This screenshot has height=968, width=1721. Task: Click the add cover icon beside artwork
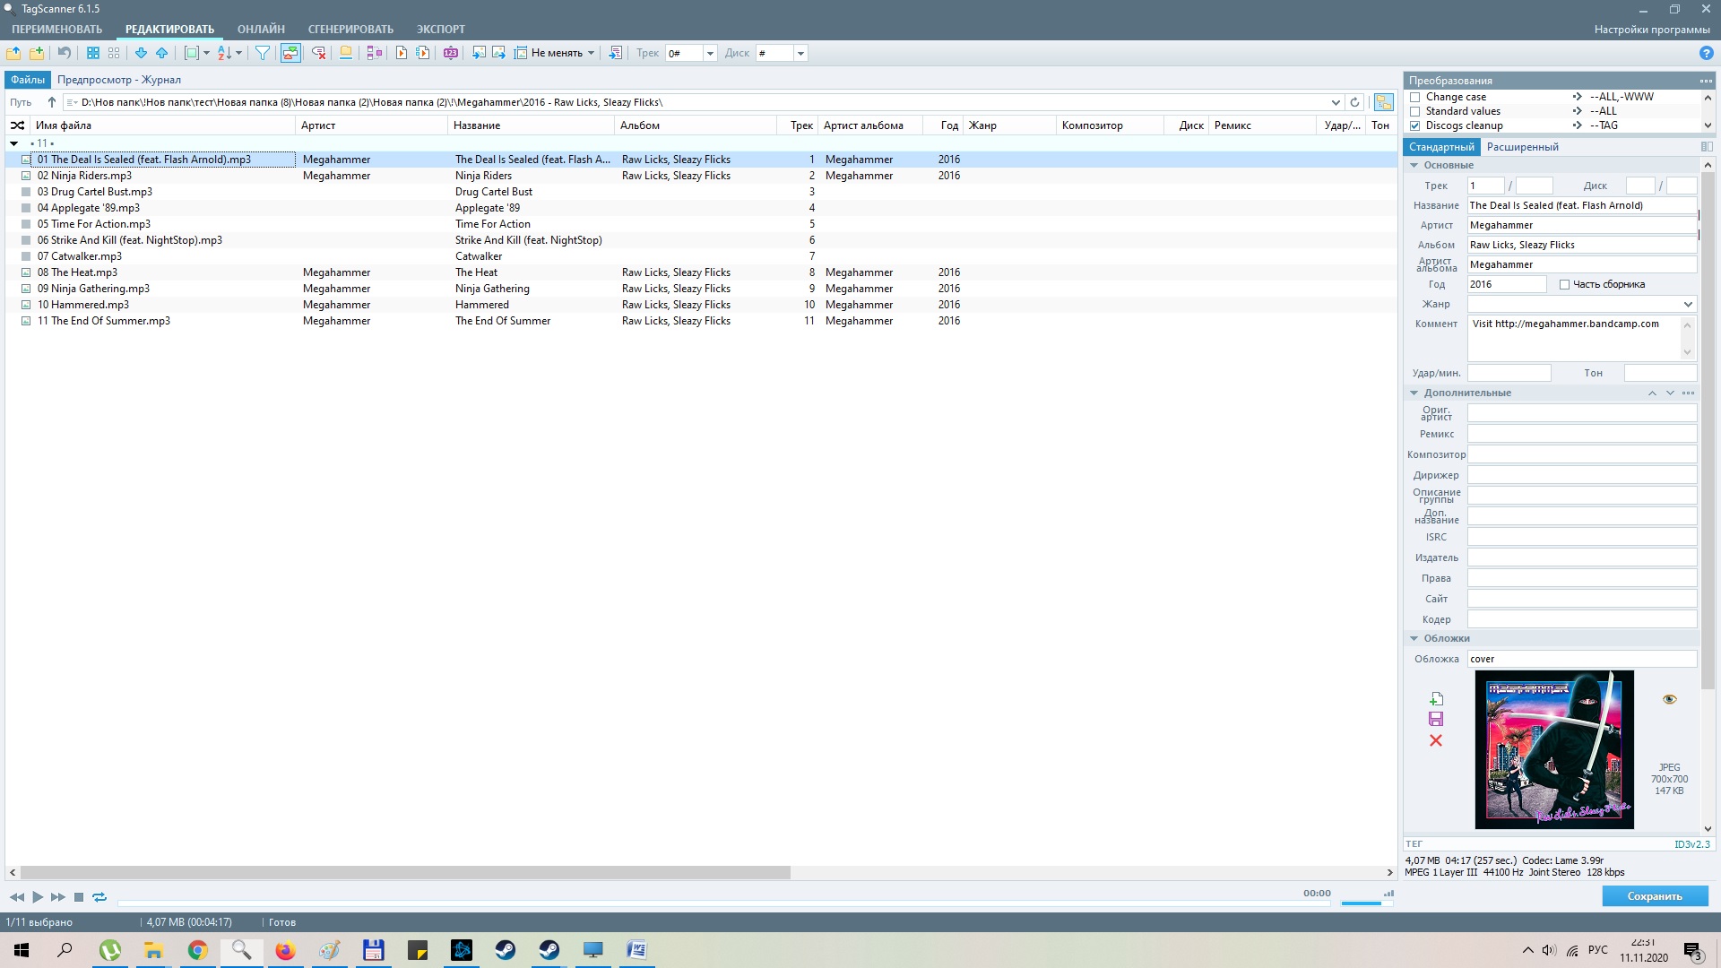1436,698
